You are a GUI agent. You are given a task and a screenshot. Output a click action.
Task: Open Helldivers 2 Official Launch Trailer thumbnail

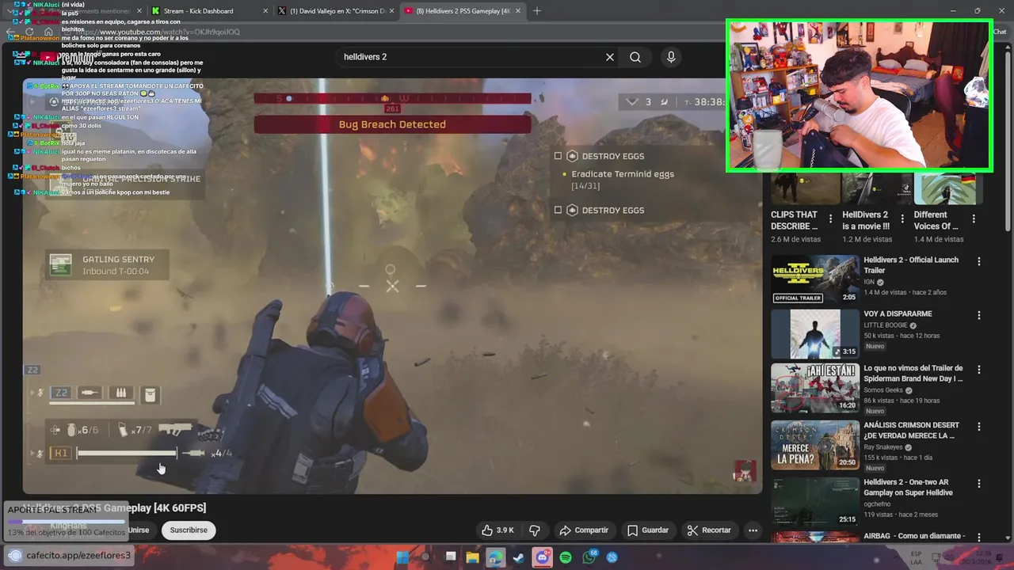[x=815, y=279]
